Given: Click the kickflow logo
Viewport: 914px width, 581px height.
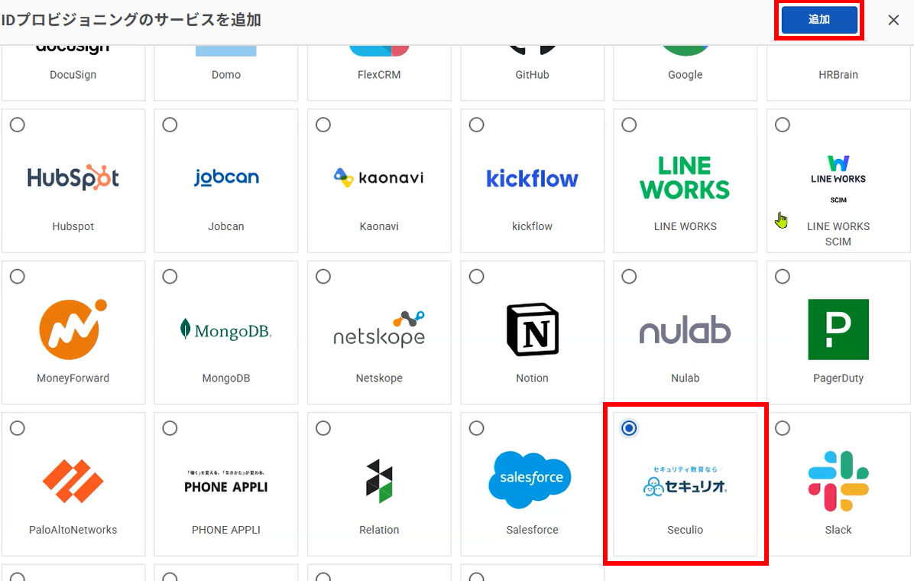Looking at the screenshot, I should pos(532,178).
